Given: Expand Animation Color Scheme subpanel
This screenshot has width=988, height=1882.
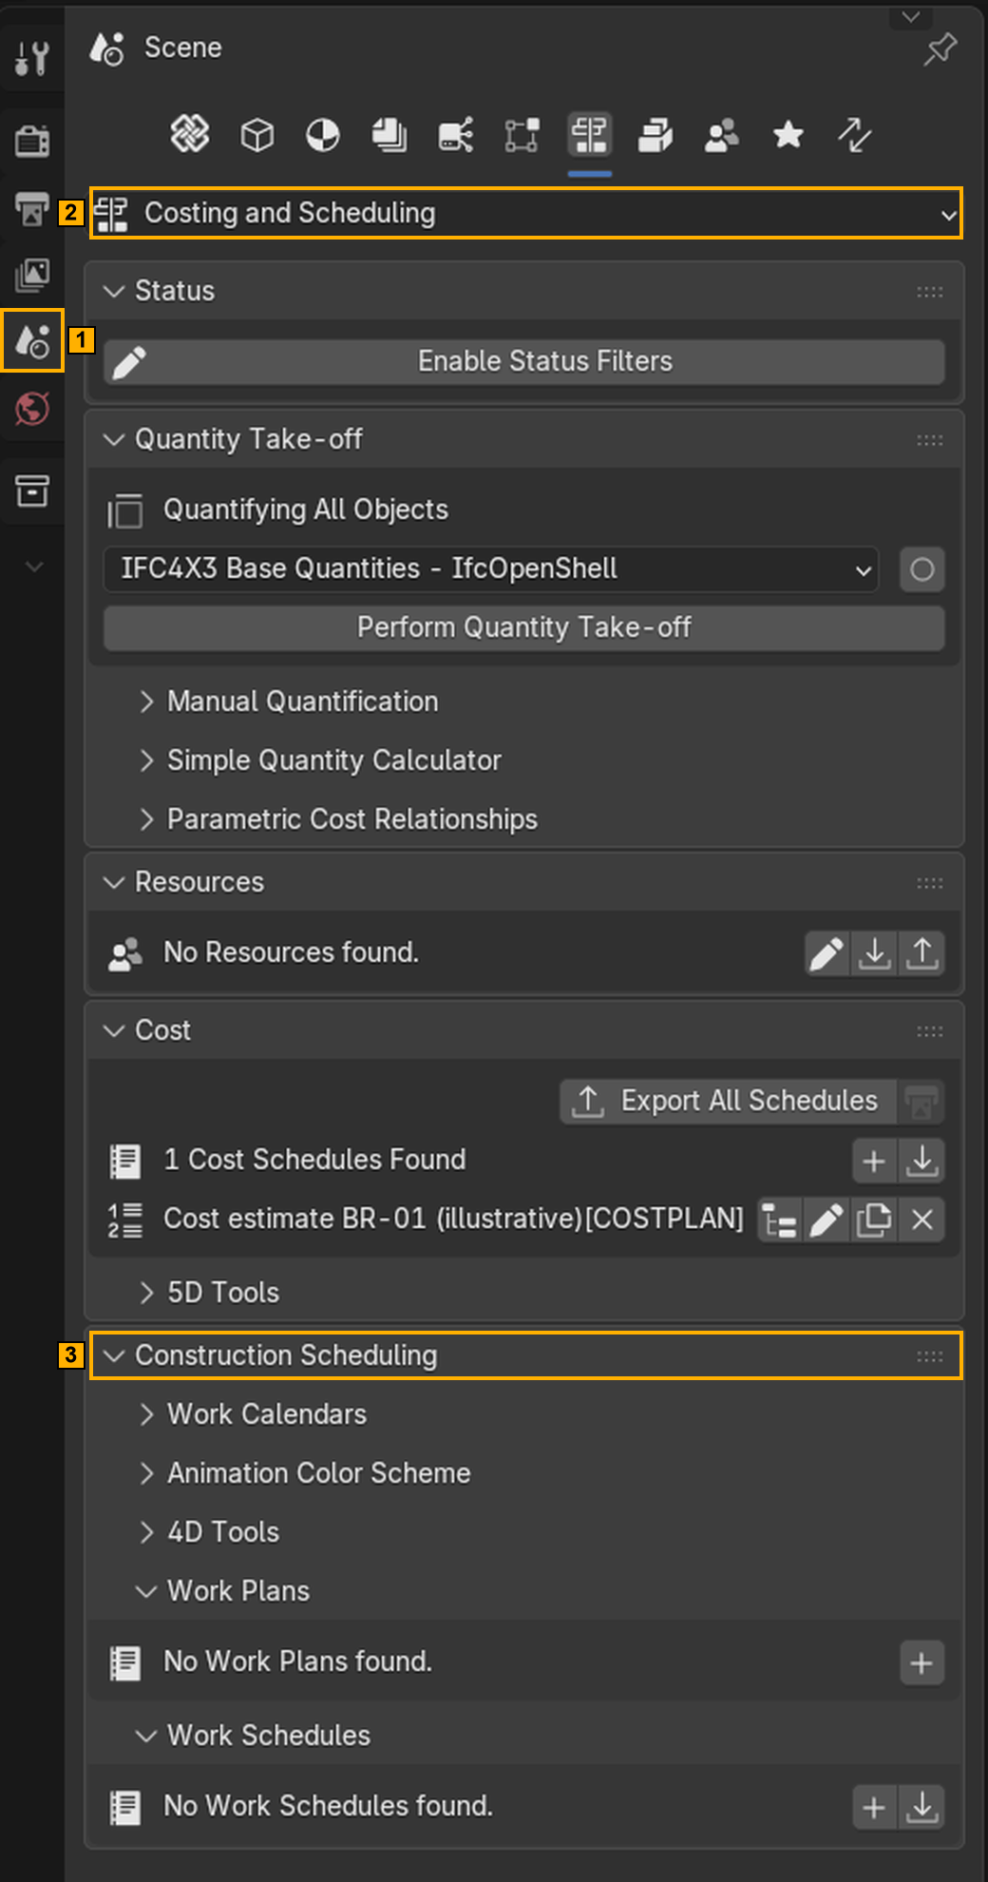Looking at the screenshot, I should pyautogui.click(x=305, y=1473).
